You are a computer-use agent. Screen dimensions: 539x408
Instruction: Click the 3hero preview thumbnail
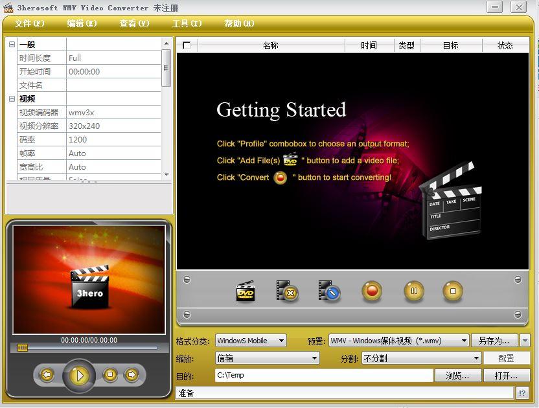(x=89, y=280)
